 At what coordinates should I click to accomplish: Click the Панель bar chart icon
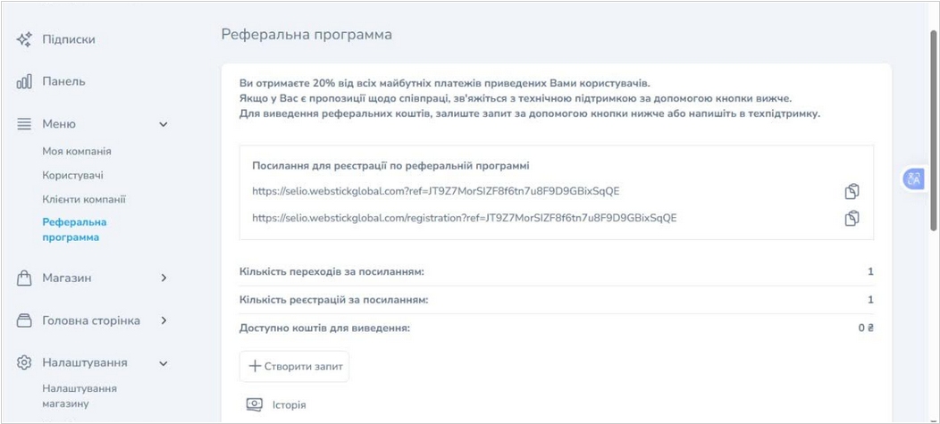tap(25, 82)
